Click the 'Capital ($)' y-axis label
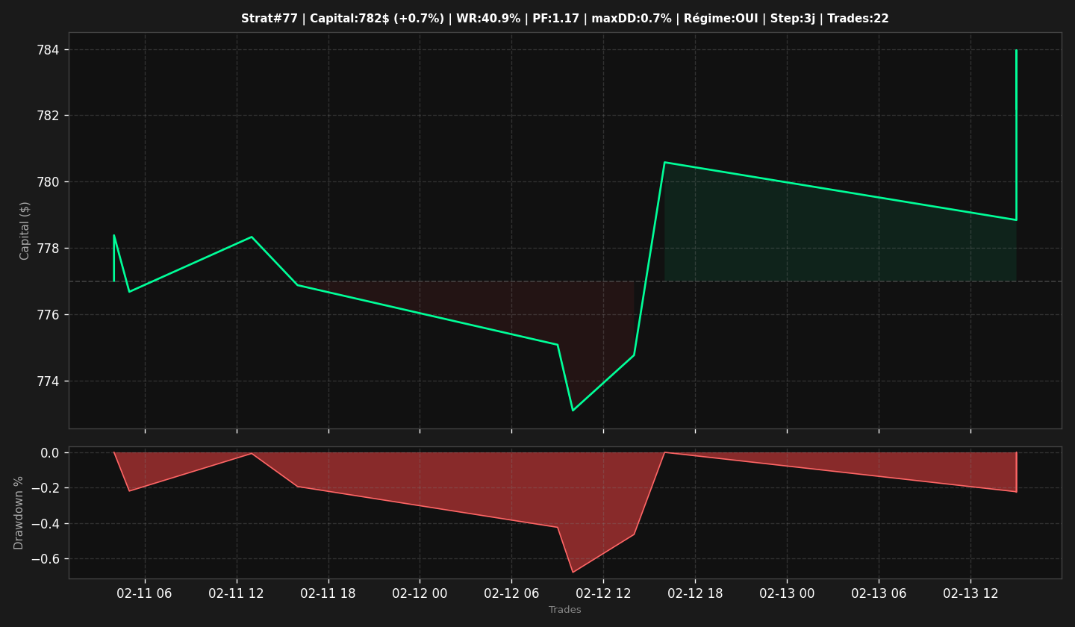Screen dimensions: 1075x627 click(x=25, y=231)
